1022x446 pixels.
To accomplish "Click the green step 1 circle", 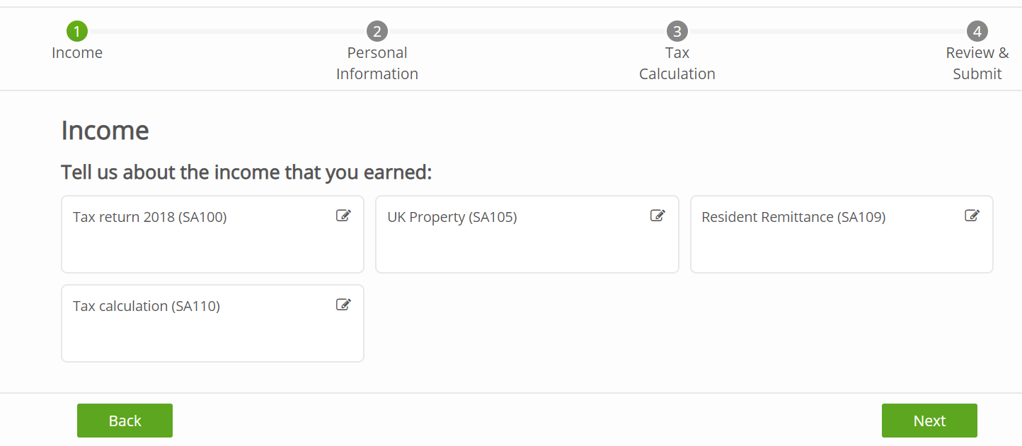I will pos(77,31).
